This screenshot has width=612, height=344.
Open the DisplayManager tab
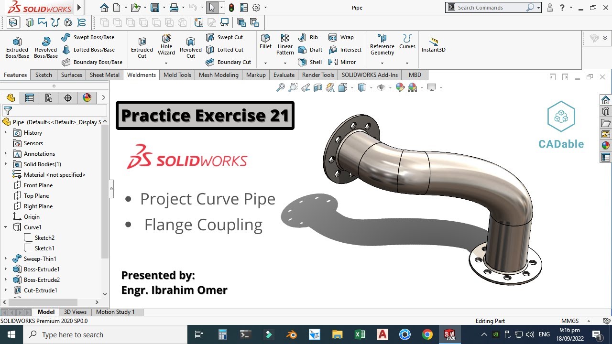pyautogui.click(x=87, y=98)
